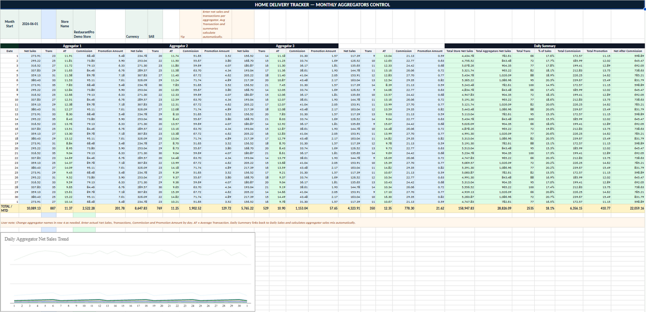Select total aggregators net sales 28,826.09
646x312 pixels.
[x=493, y=208]
